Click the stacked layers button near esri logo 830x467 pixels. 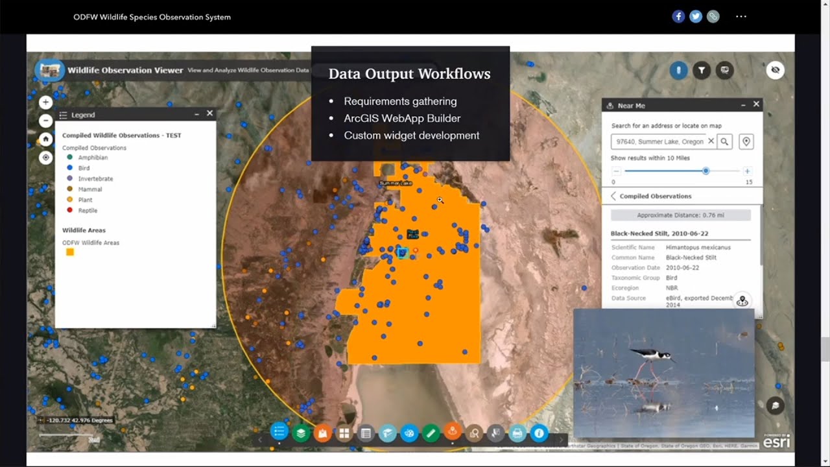pos(775,406)
